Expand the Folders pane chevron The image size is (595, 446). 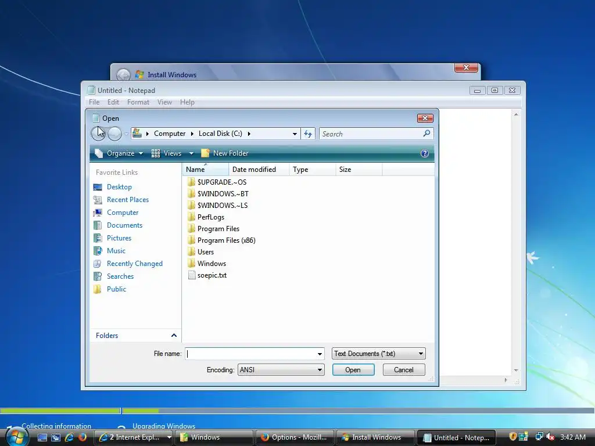click(174, 335)
